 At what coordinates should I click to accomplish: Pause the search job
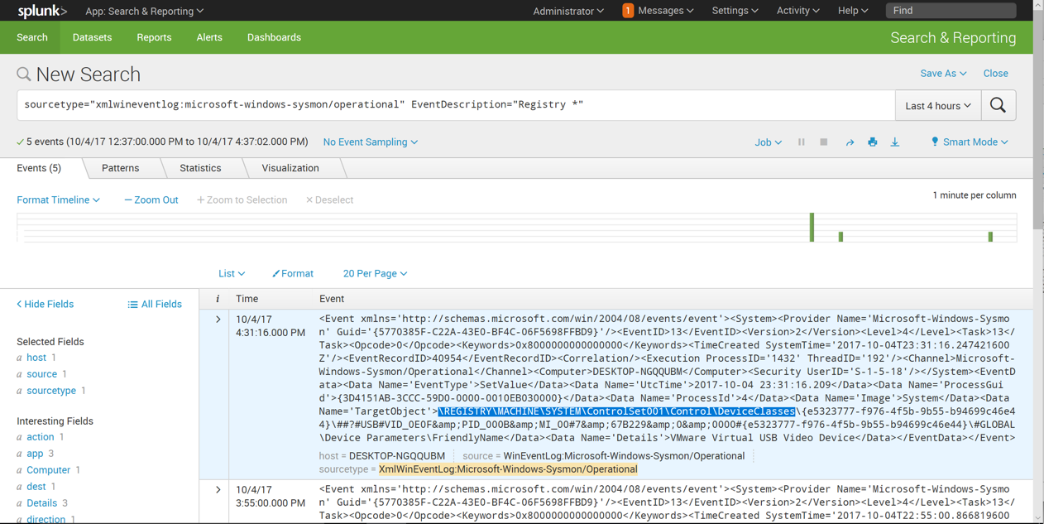(801, 142)
